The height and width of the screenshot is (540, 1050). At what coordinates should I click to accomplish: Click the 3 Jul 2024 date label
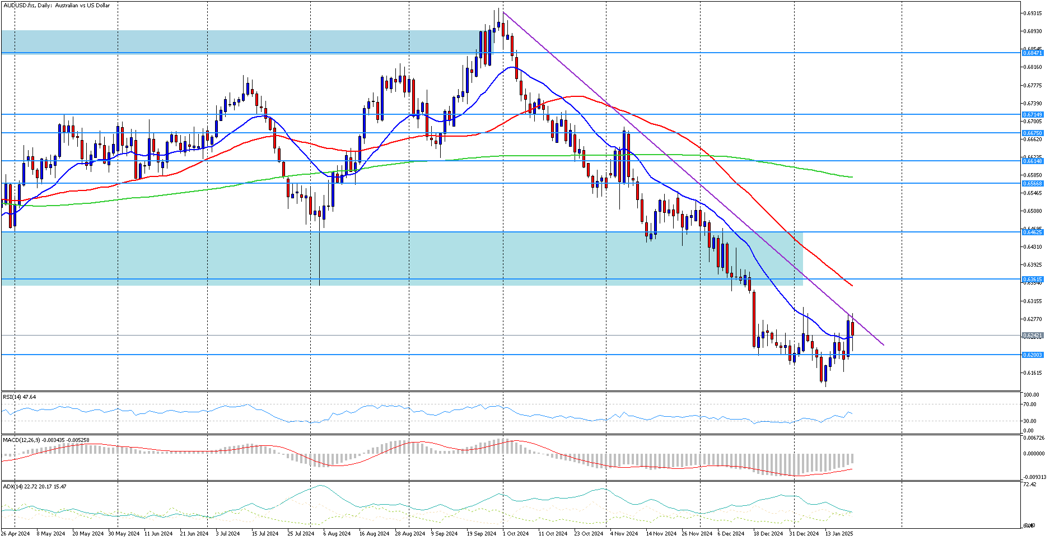pos(228,533)
